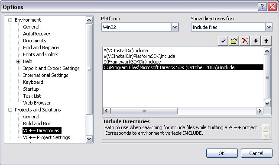279x165 pixels.
Task: Click scroll-down arrow of the directory list
Action: (267, 103)
